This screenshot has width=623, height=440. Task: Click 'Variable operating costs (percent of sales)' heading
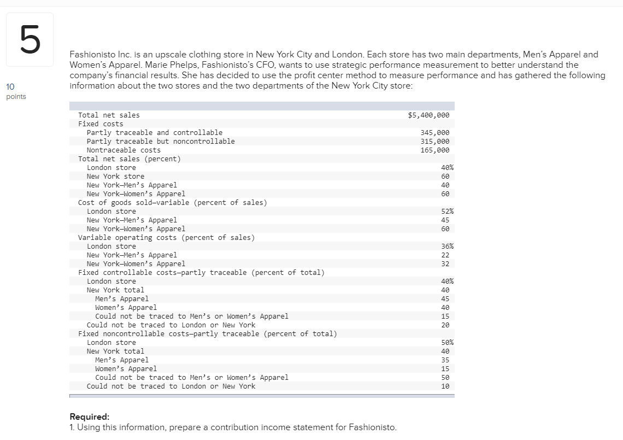coord(167,238)
